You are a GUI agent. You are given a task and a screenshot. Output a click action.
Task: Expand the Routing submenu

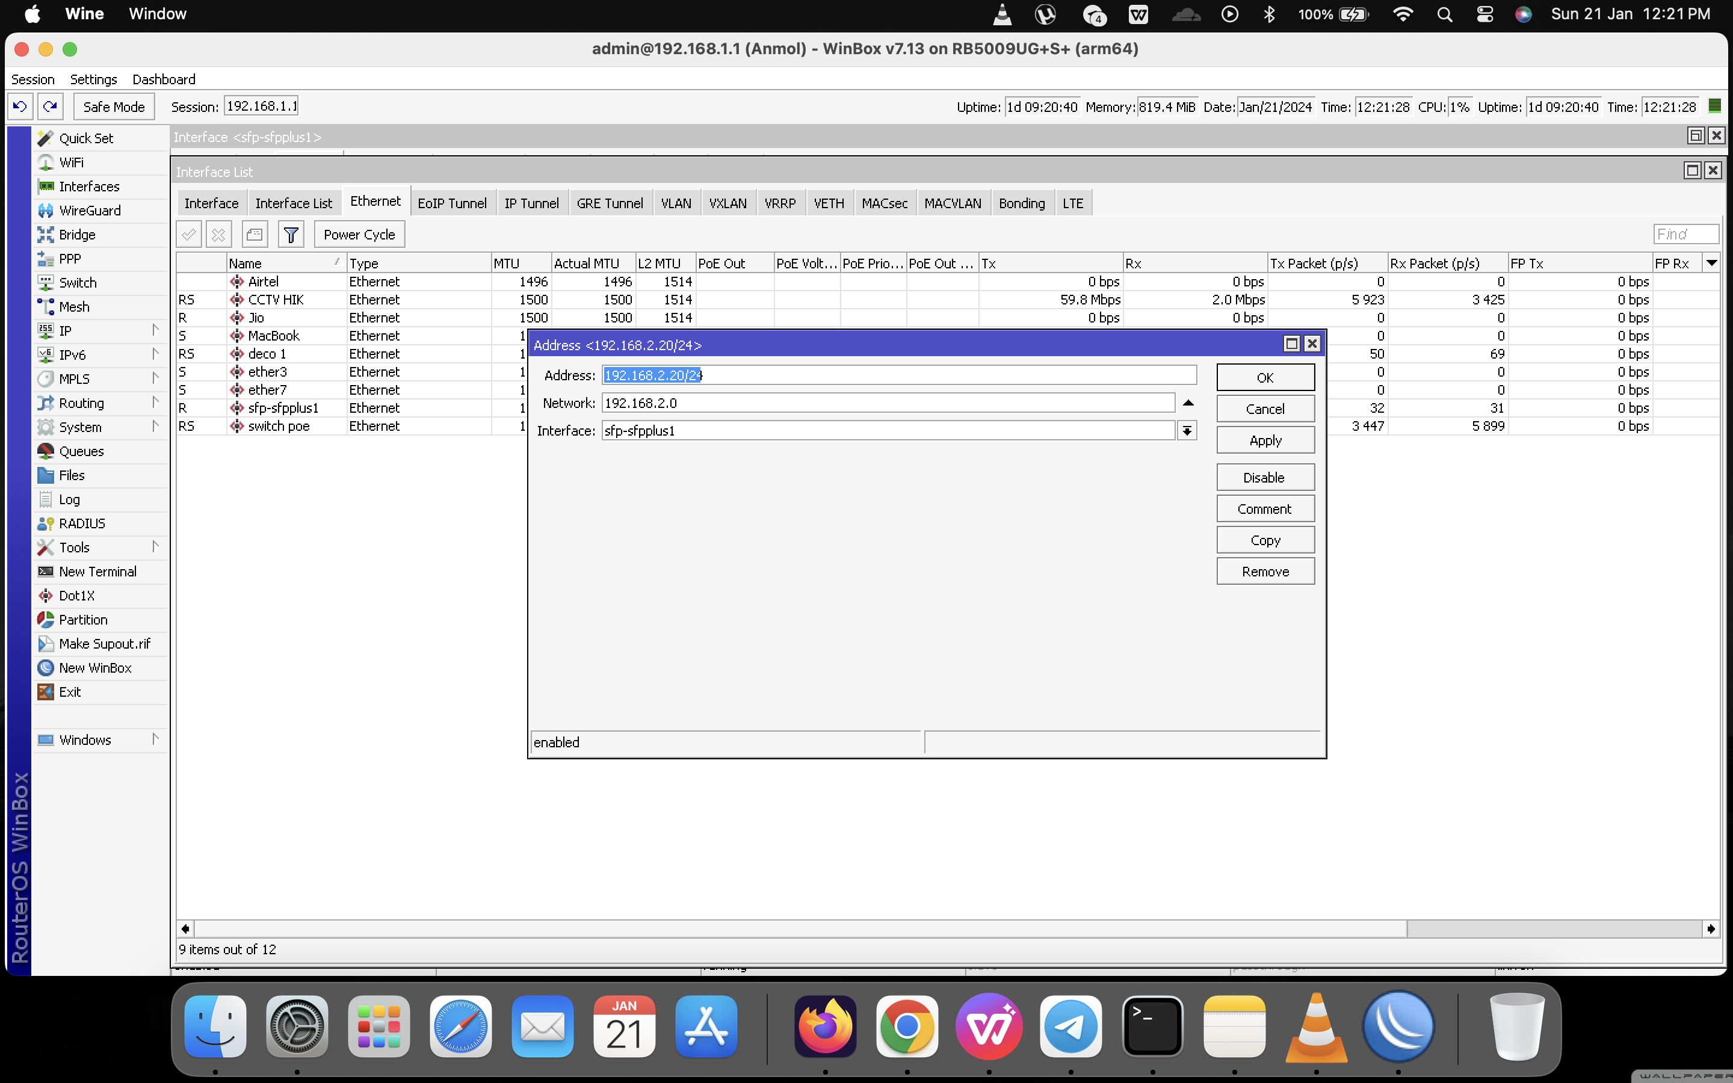(81, 403)
